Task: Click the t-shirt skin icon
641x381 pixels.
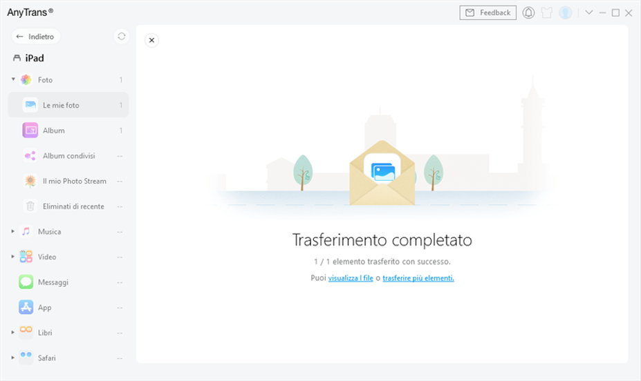Action: (547, 12)
